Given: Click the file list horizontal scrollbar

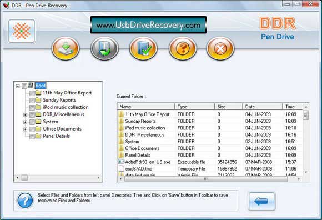Looking at the screenshot, I should coord(209,179).
